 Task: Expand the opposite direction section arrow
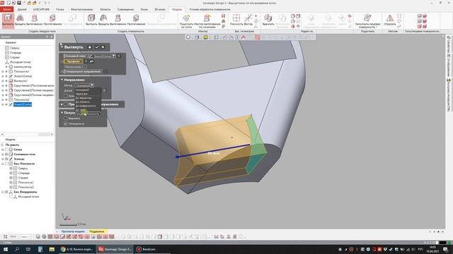click(62, 104)
